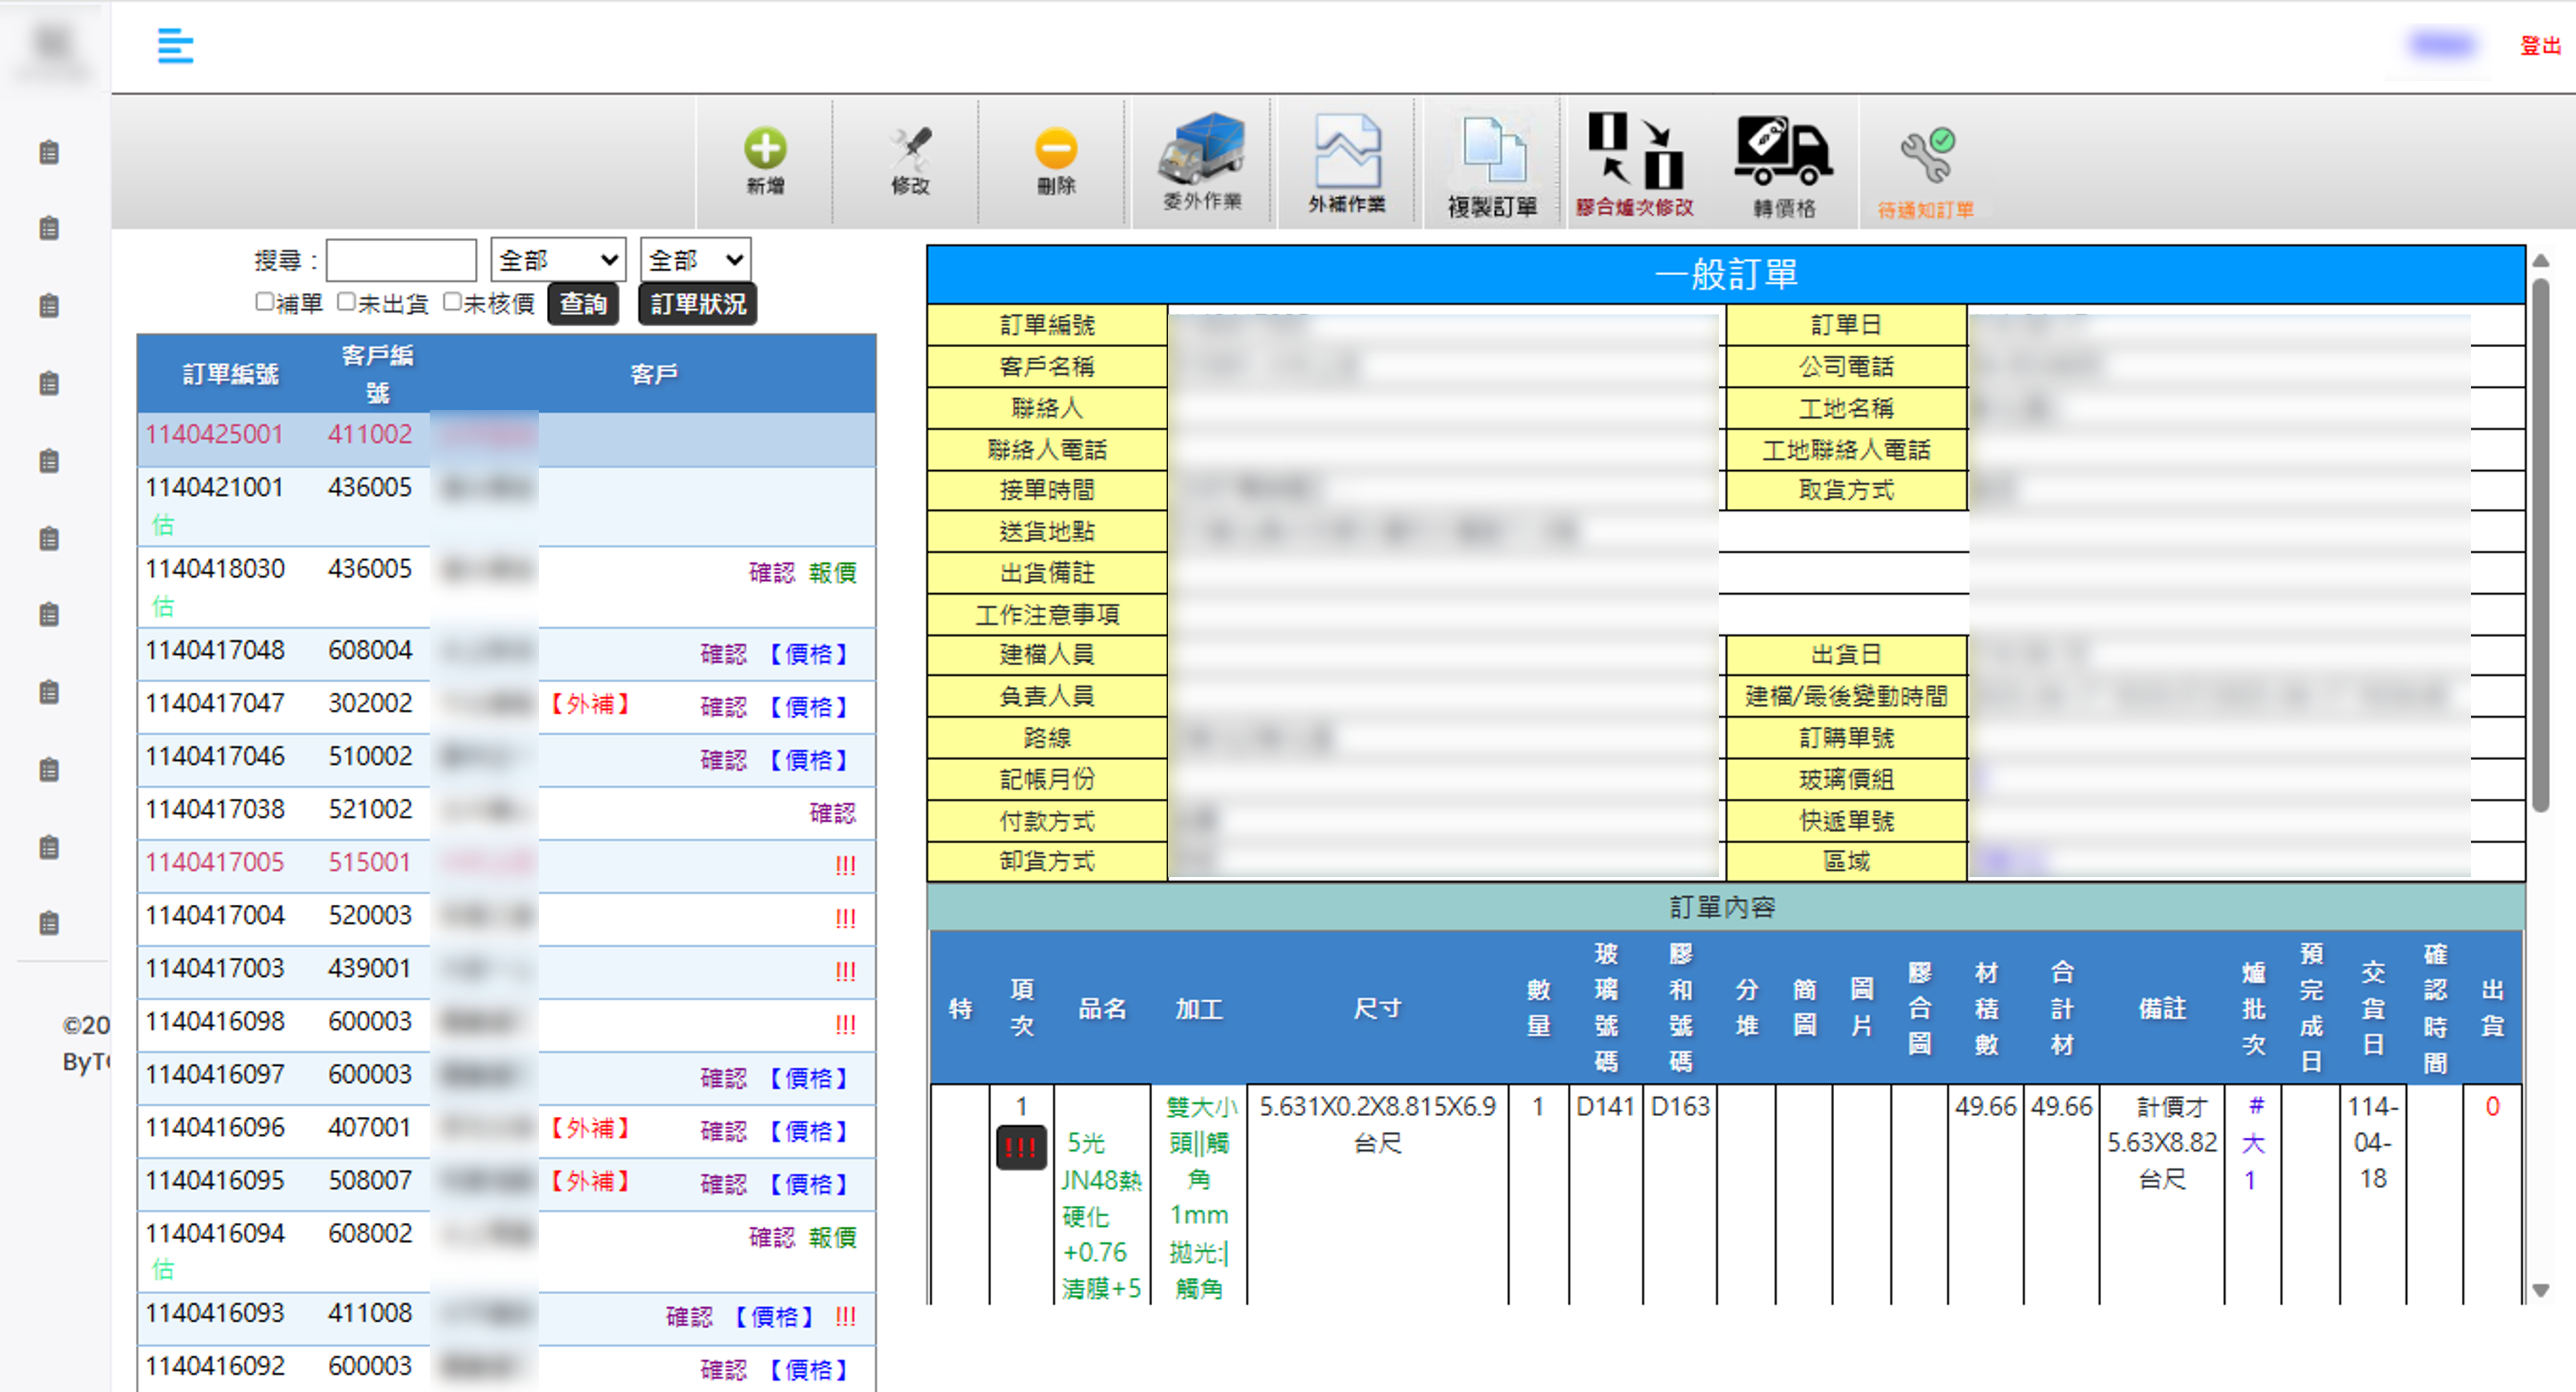Tick the 未核價 checkbox
This screenshot has width=2576, height=1392.
[452, 302]
